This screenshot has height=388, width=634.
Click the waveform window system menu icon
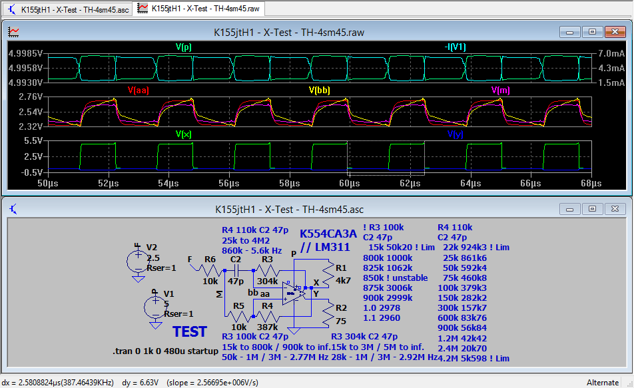tap(13, 32)
